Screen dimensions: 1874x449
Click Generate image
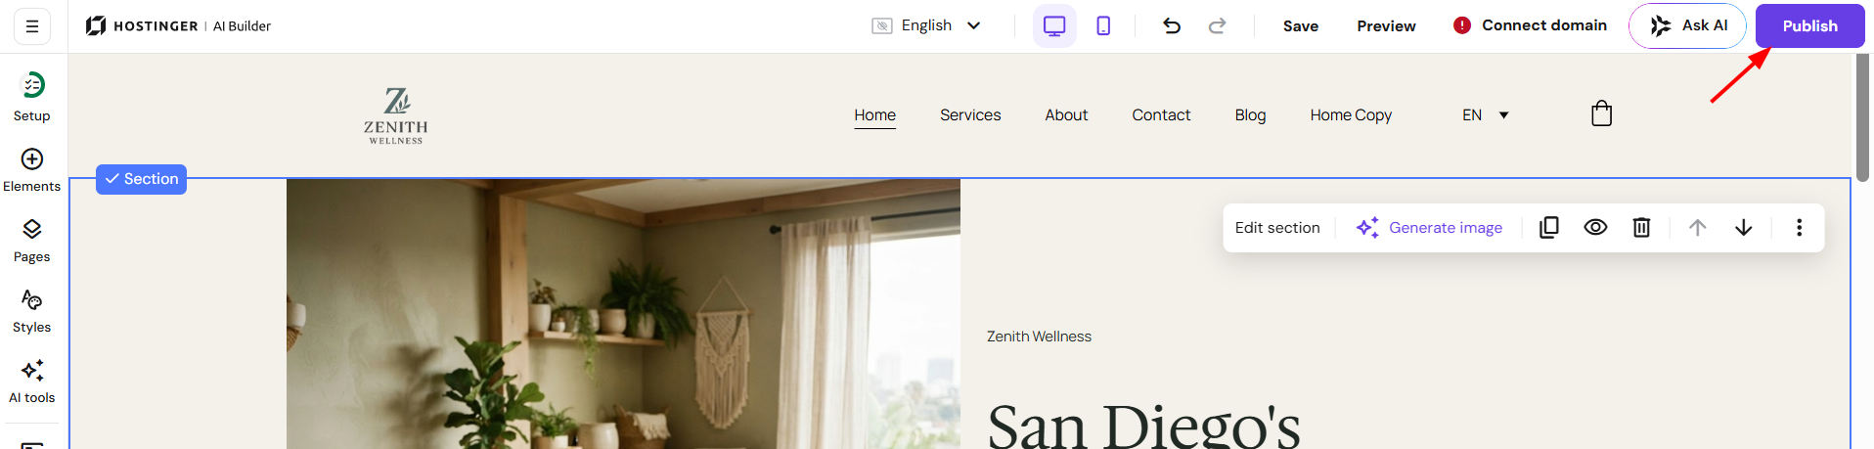pos(1429,228)
